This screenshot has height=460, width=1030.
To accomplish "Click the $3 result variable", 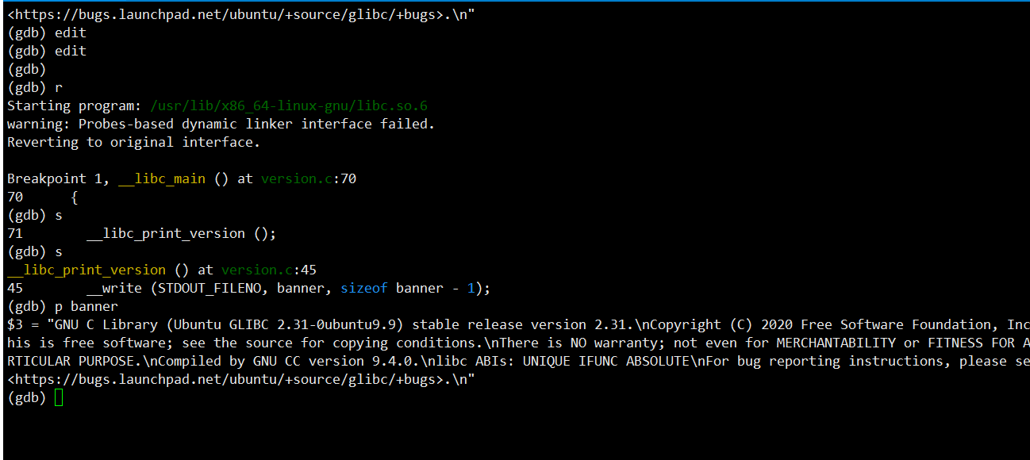I will coord(15,324).
